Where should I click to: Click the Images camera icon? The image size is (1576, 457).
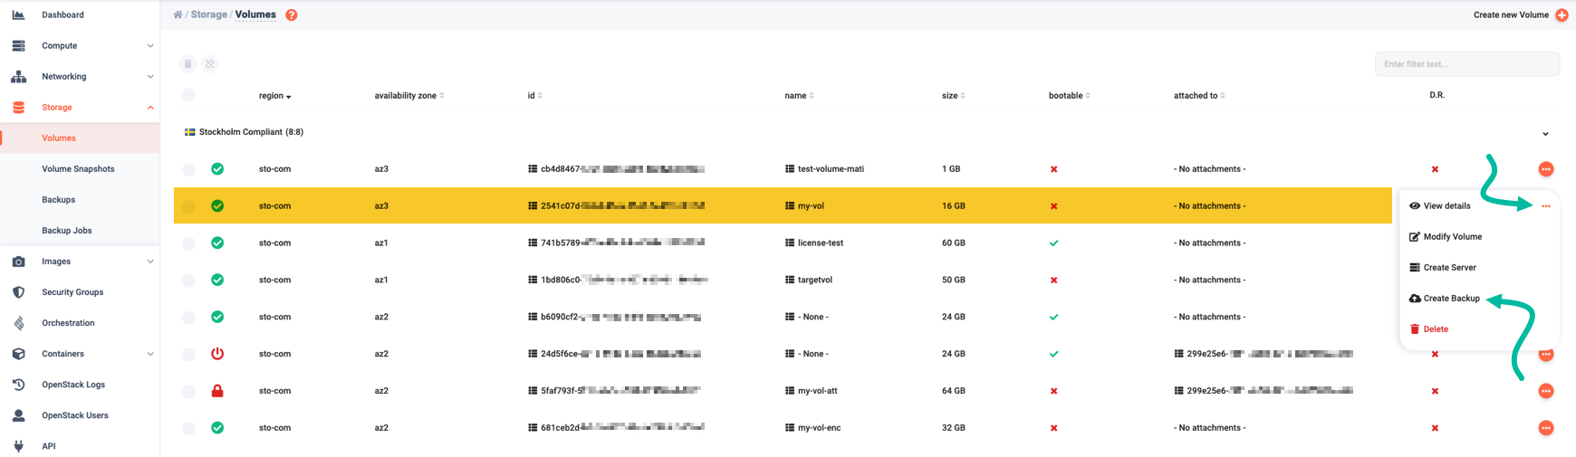(x=18, y=262)
